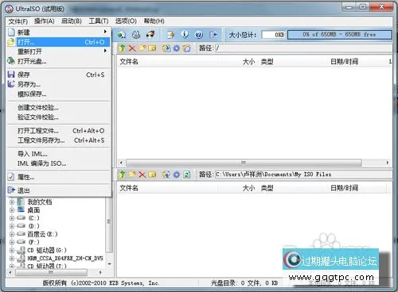Viewport: 398px width, 292px height.
Task: Click the 光盘目录: 0 文件, 0 KB status text
Action: pyautogui.click(x=244, y=283)
